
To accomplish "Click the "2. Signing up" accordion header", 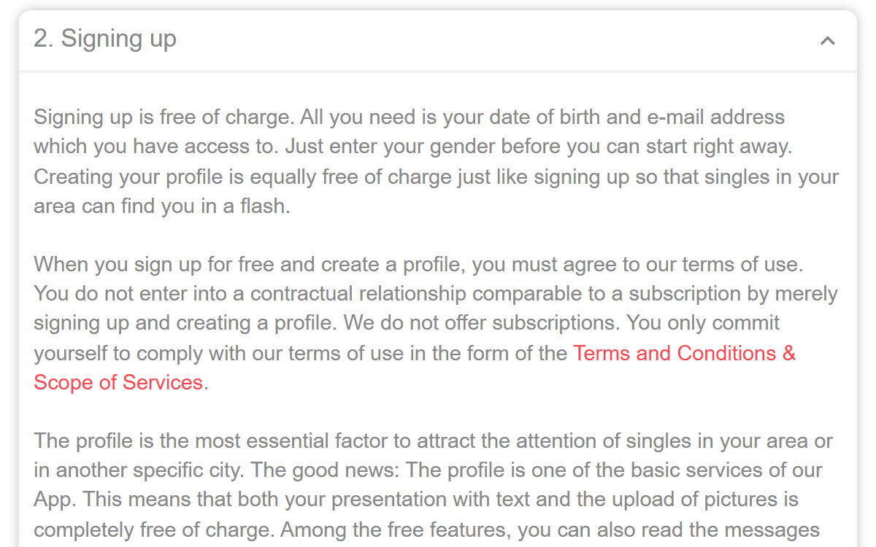I will pyautogui.click(x=438, y=41).
